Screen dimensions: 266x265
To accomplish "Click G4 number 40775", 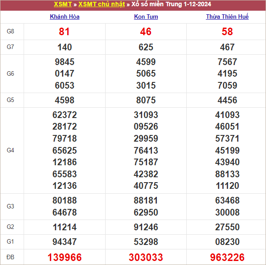I will pyautogui.click(x=146, y=186).
